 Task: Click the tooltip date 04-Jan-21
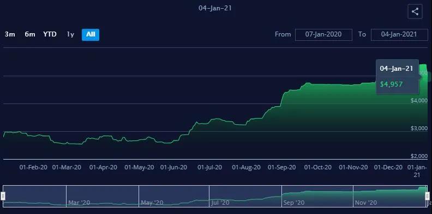pos(397,69)
